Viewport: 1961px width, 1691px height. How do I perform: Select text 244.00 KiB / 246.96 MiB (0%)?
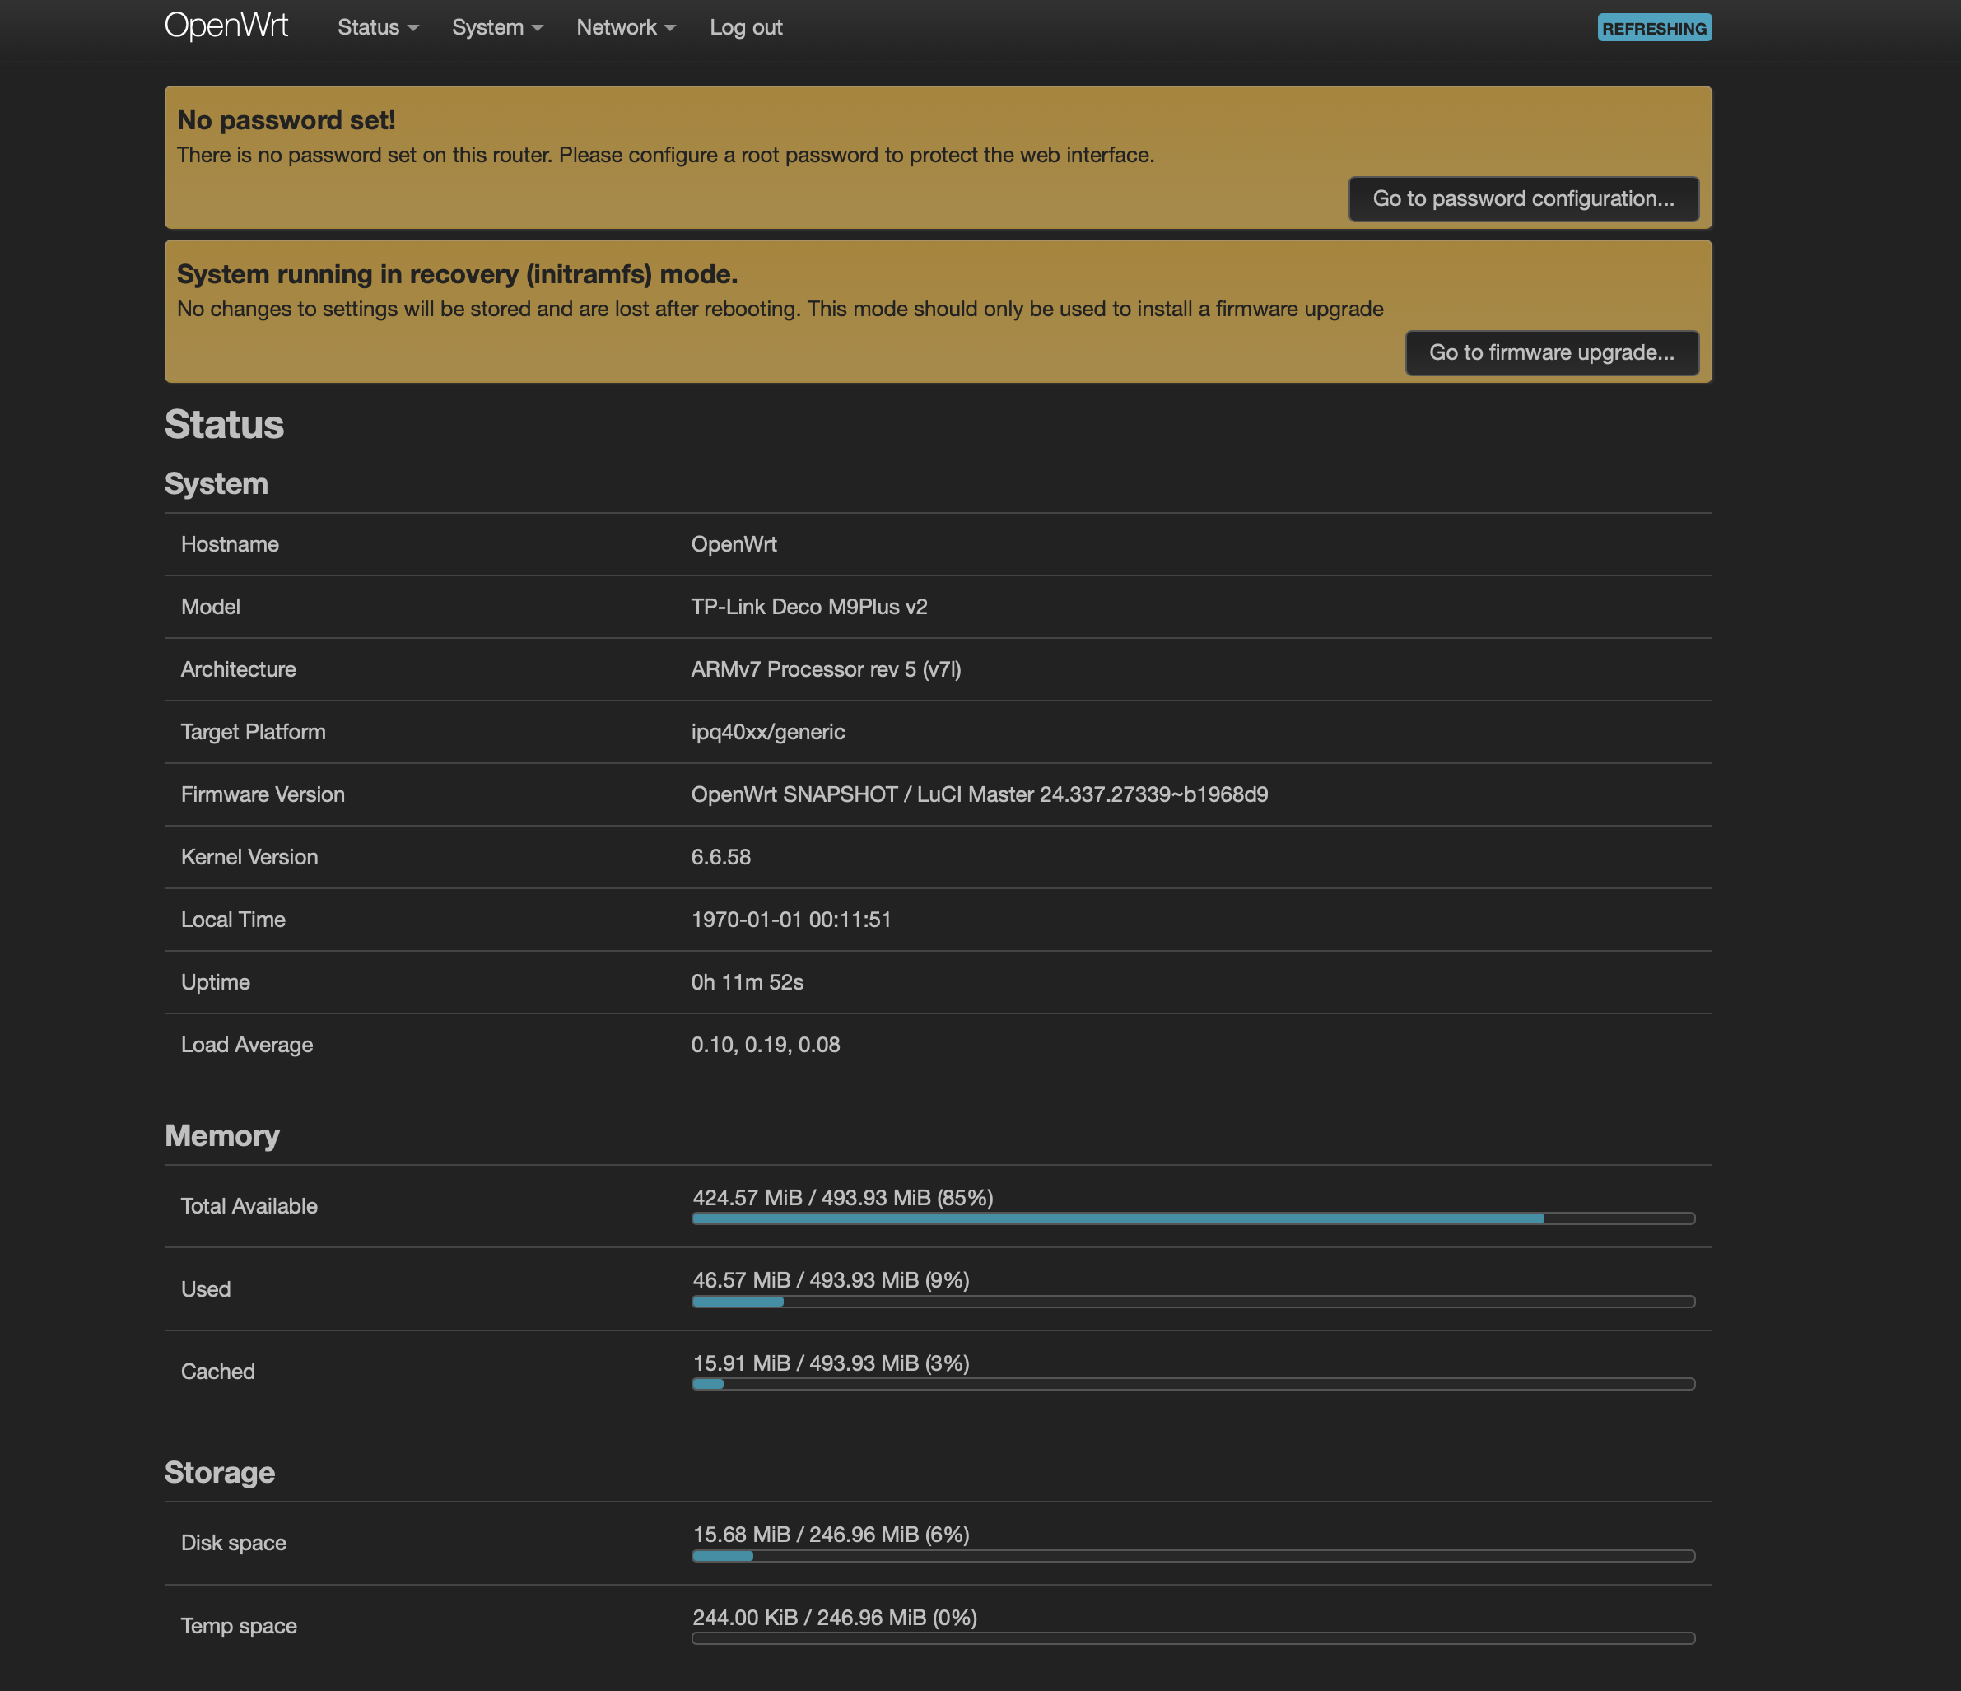pos(835,1618)
